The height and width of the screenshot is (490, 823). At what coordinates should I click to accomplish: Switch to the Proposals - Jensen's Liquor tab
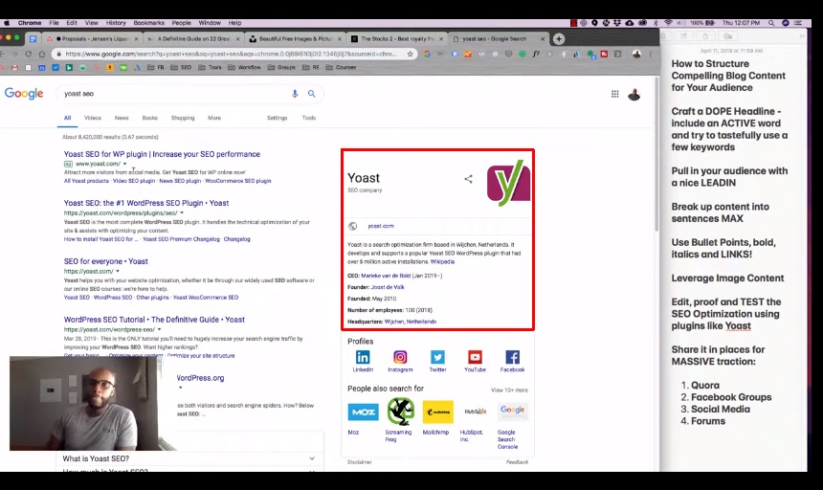(92, 39)
